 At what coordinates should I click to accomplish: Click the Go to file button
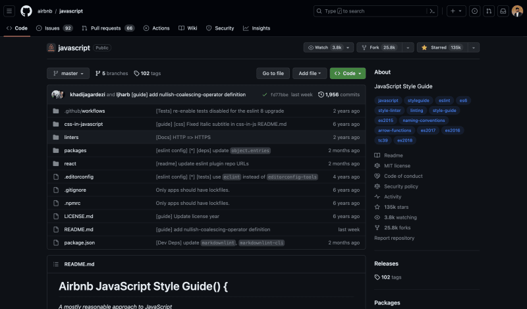click(x=273, y=73)
